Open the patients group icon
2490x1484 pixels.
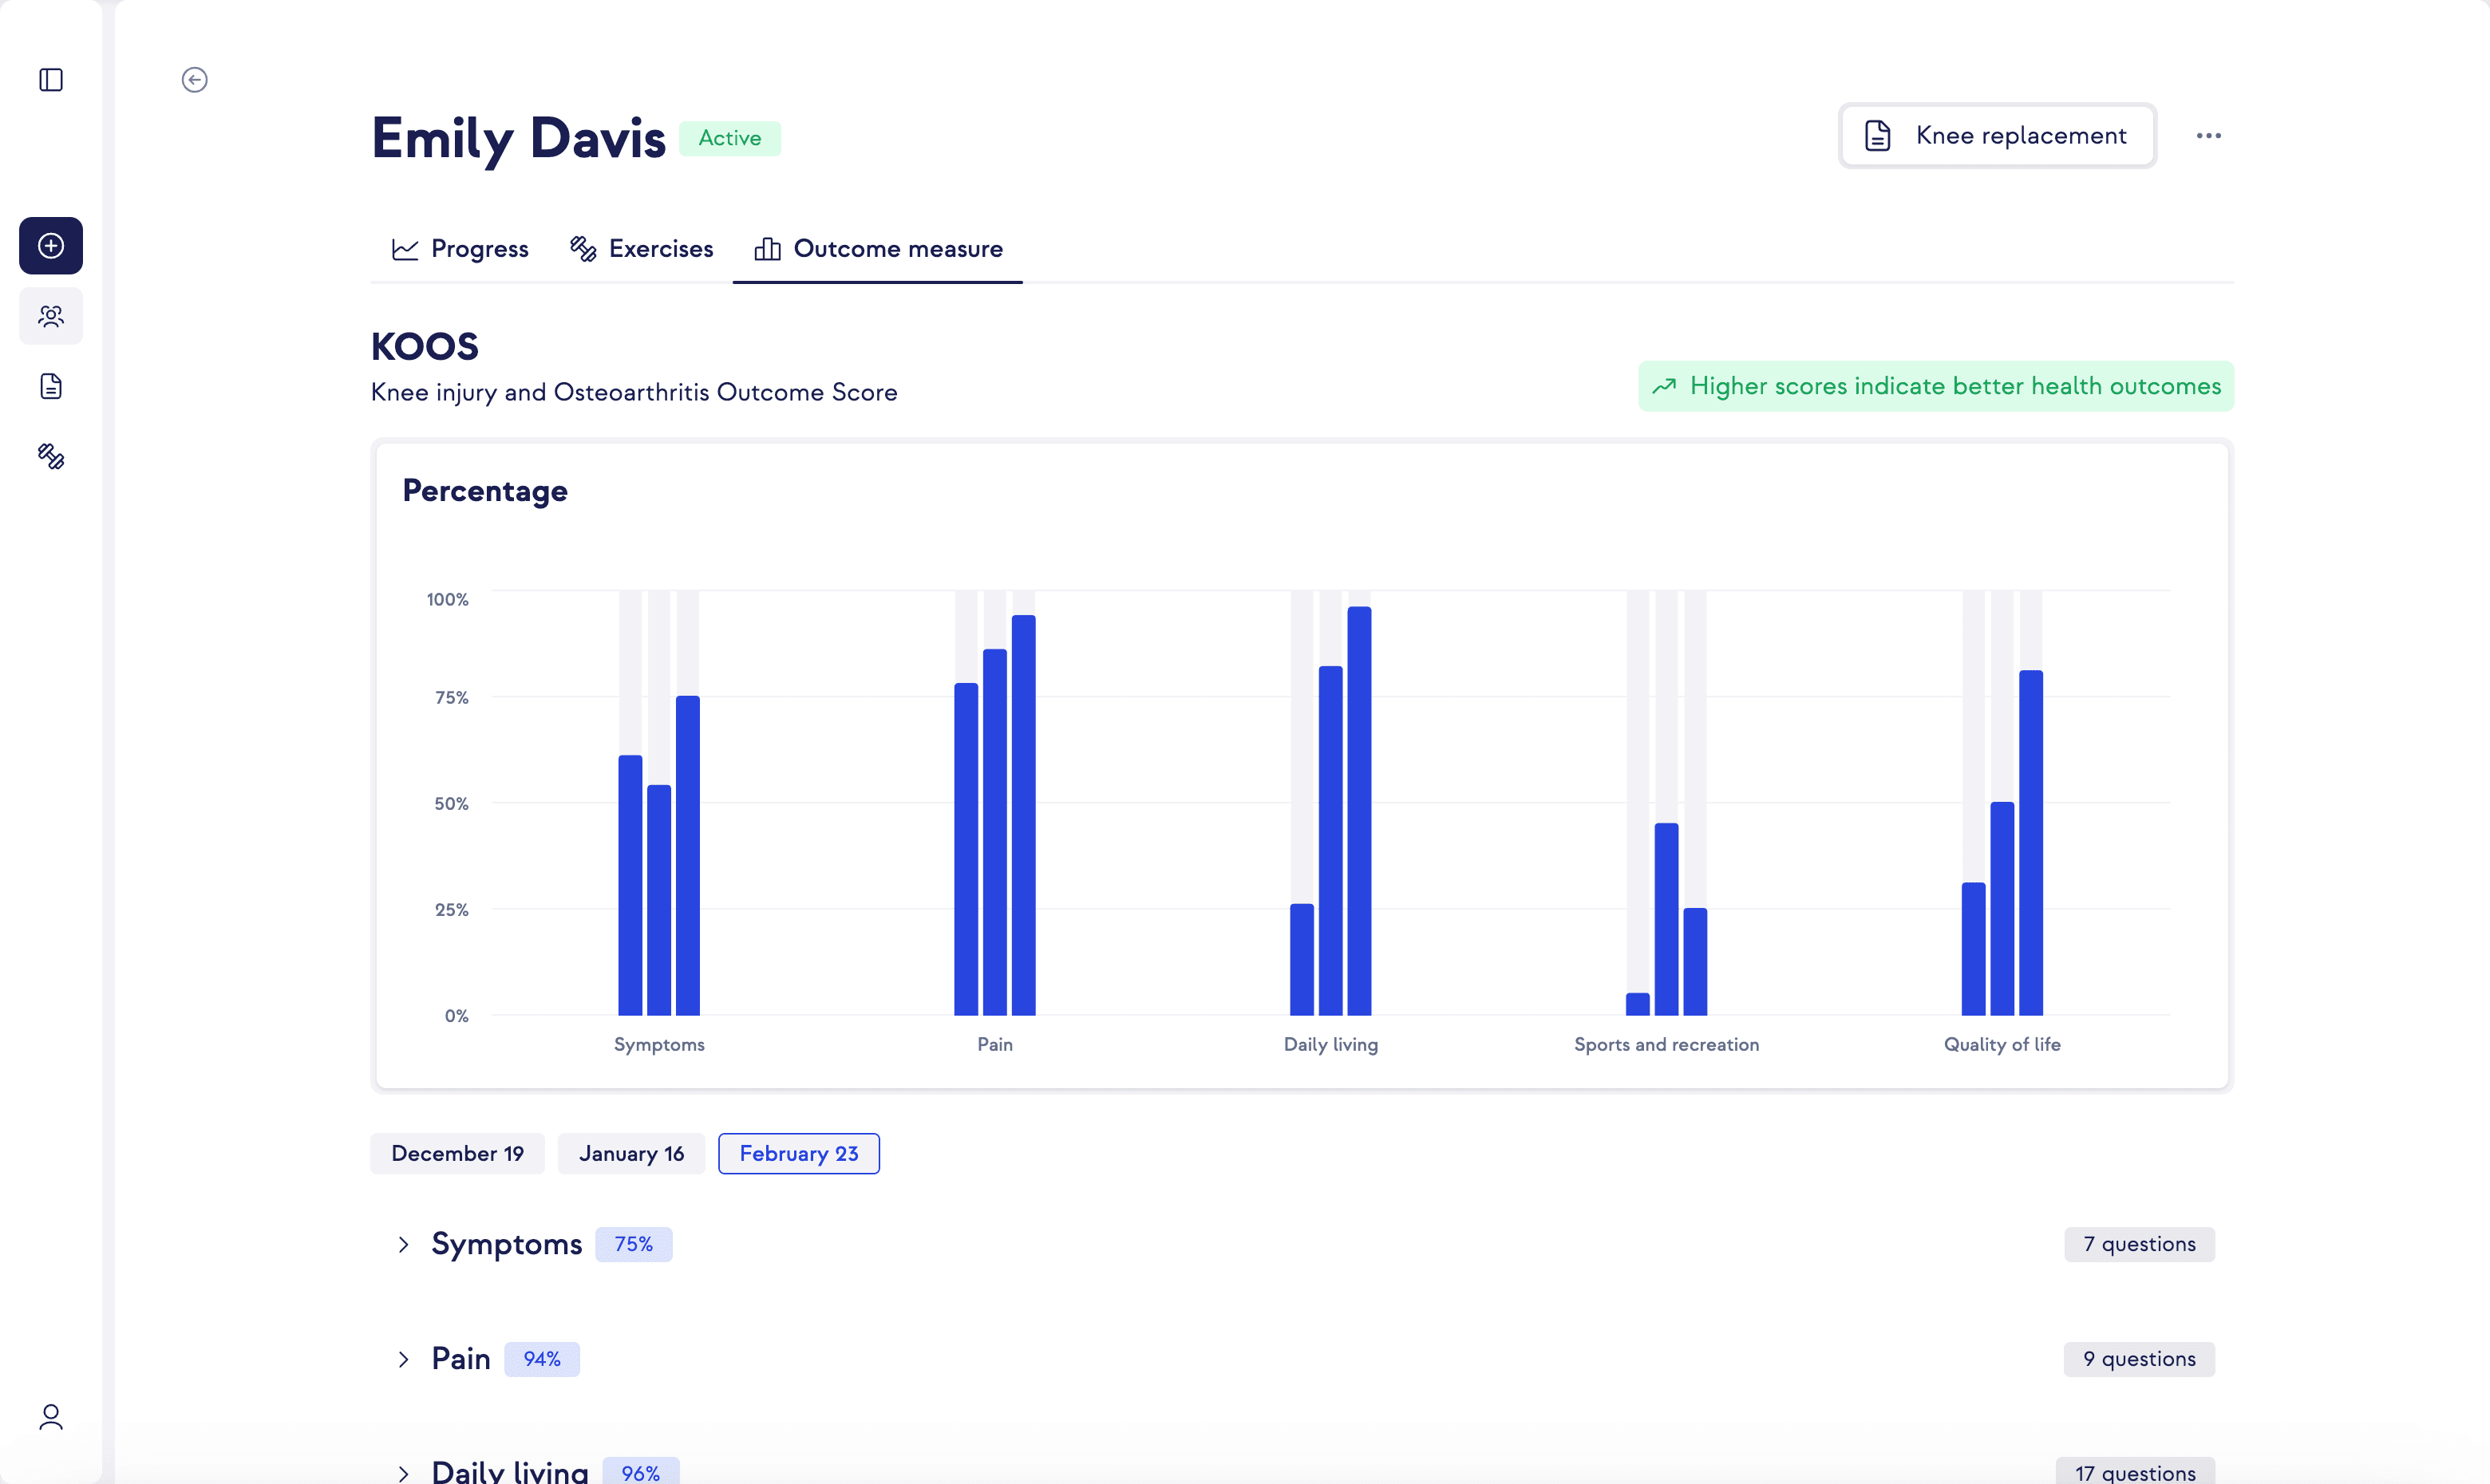coord(51,316)
